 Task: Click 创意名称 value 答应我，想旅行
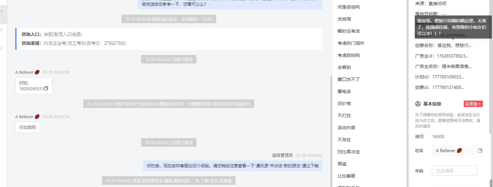tap(454, 45)
